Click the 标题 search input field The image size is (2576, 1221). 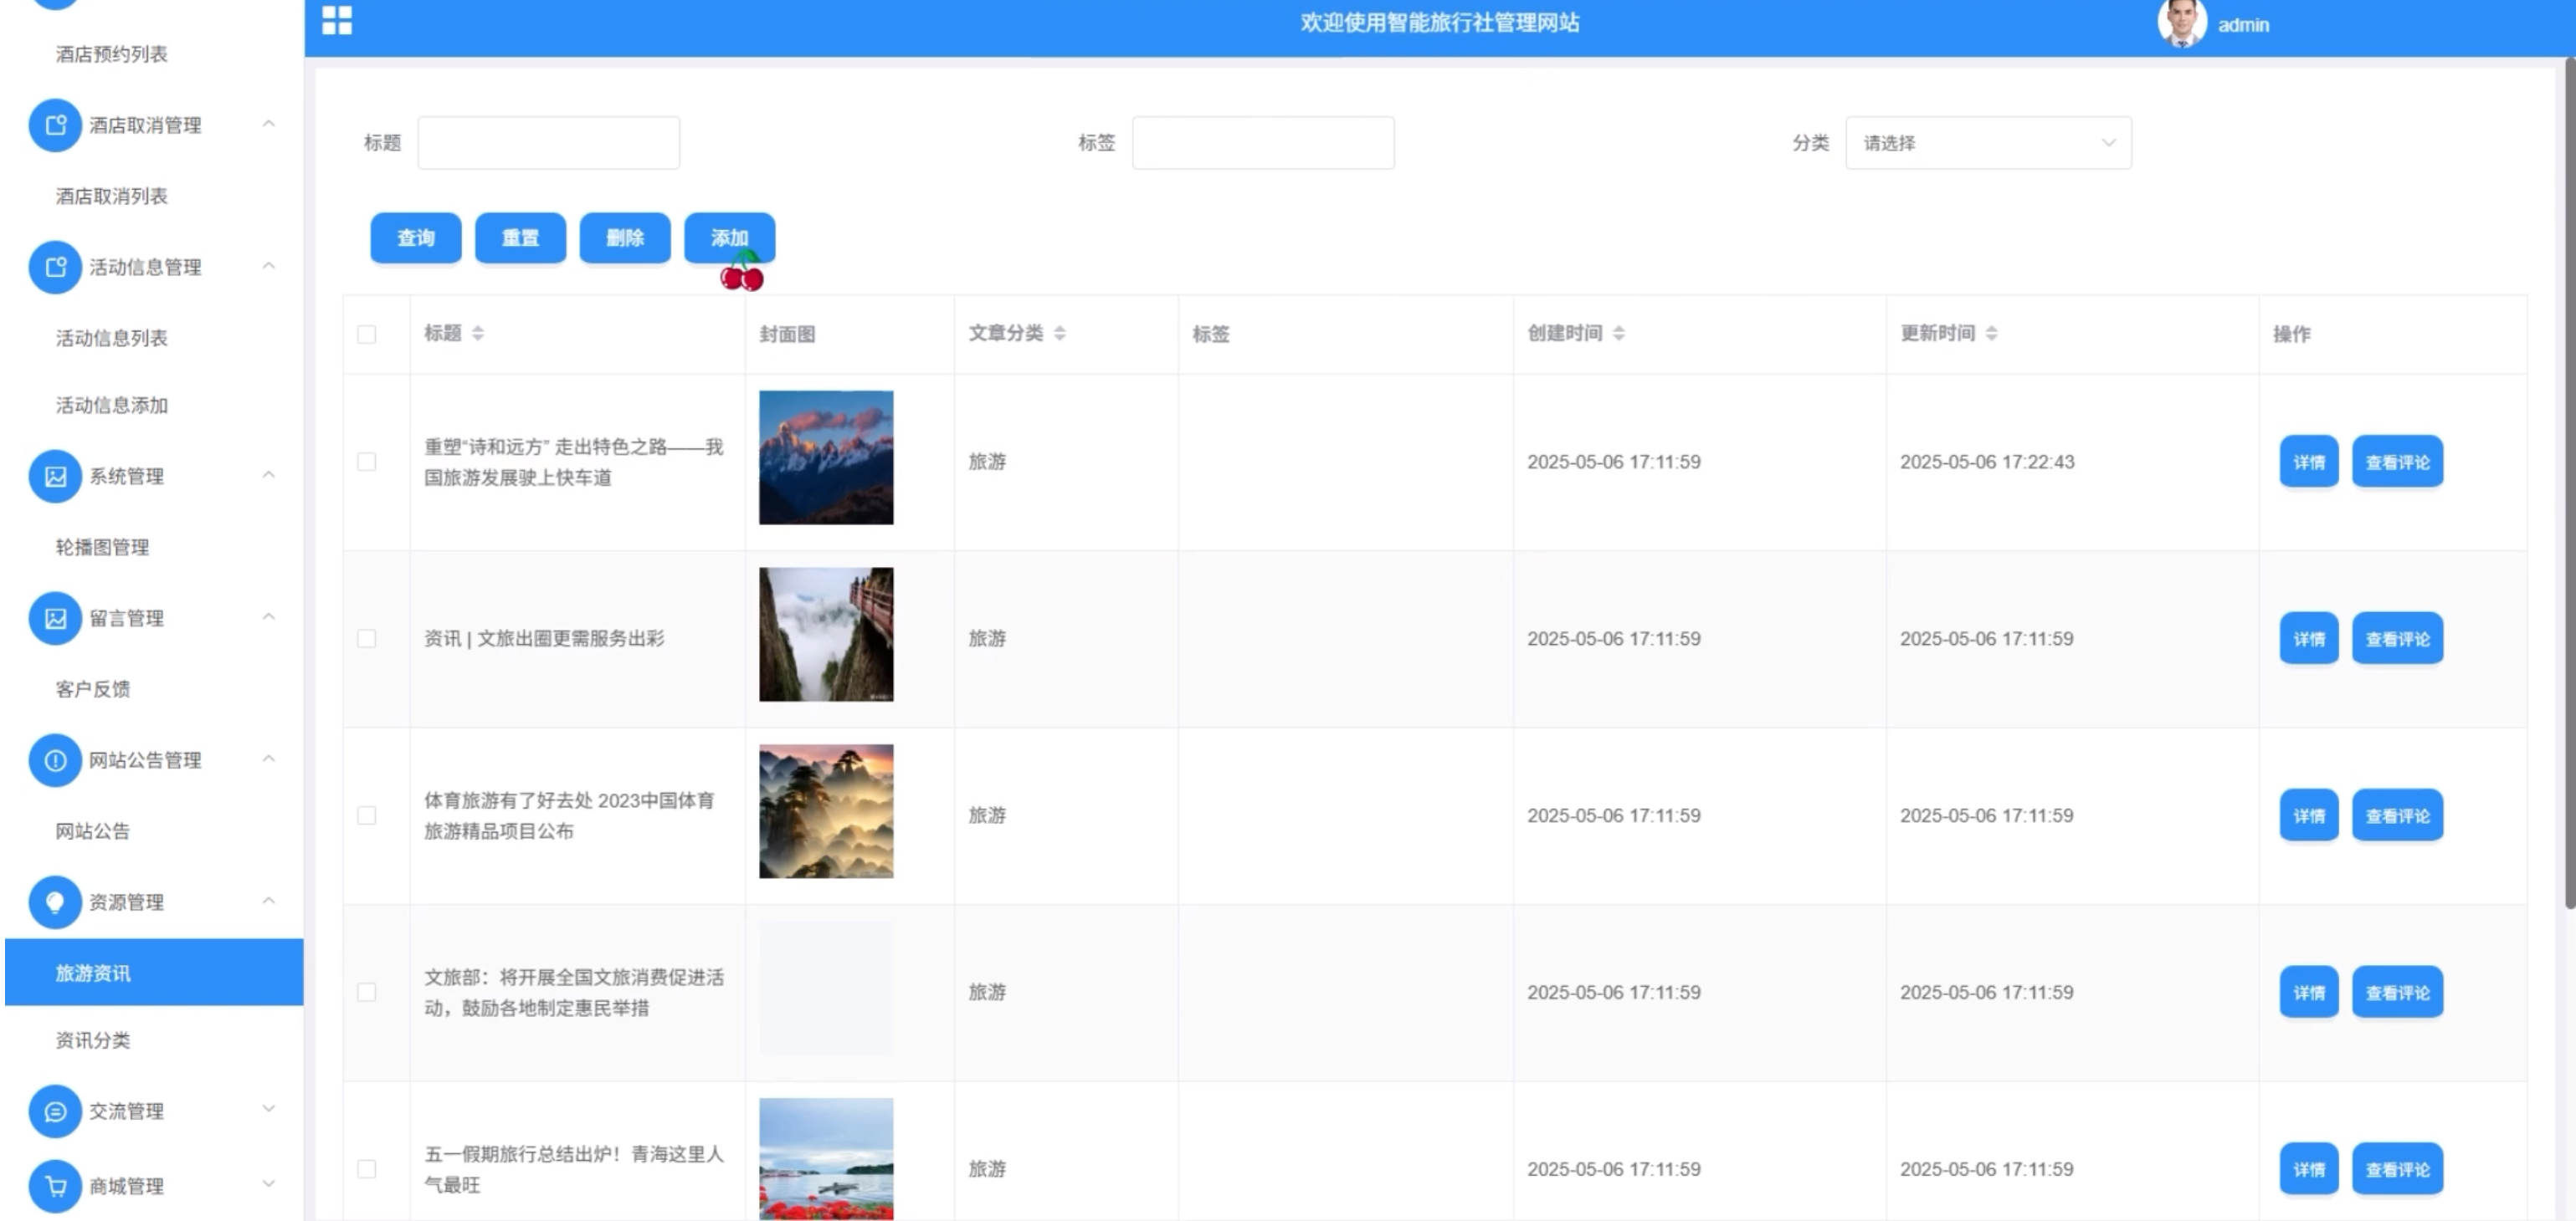tap(548, 143)
